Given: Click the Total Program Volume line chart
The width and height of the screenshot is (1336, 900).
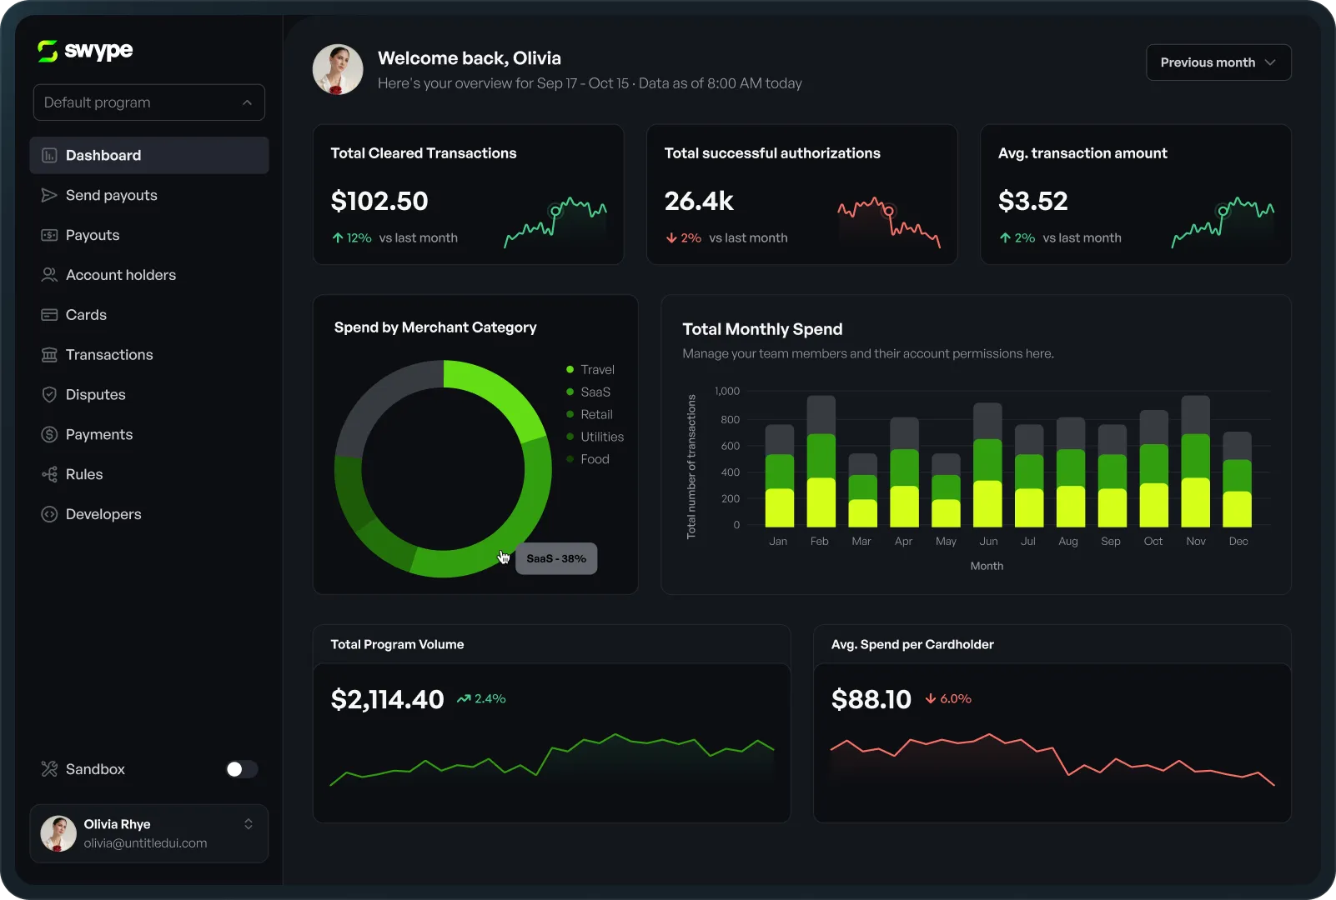Looking at the screenshot, I should (552, 759).
